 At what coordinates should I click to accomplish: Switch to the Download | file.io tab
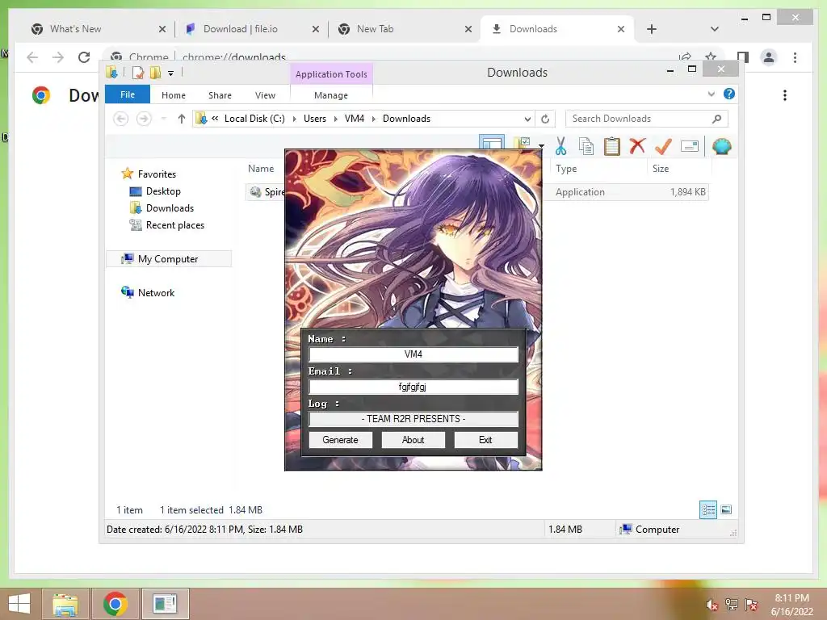[x=253, y=29]
